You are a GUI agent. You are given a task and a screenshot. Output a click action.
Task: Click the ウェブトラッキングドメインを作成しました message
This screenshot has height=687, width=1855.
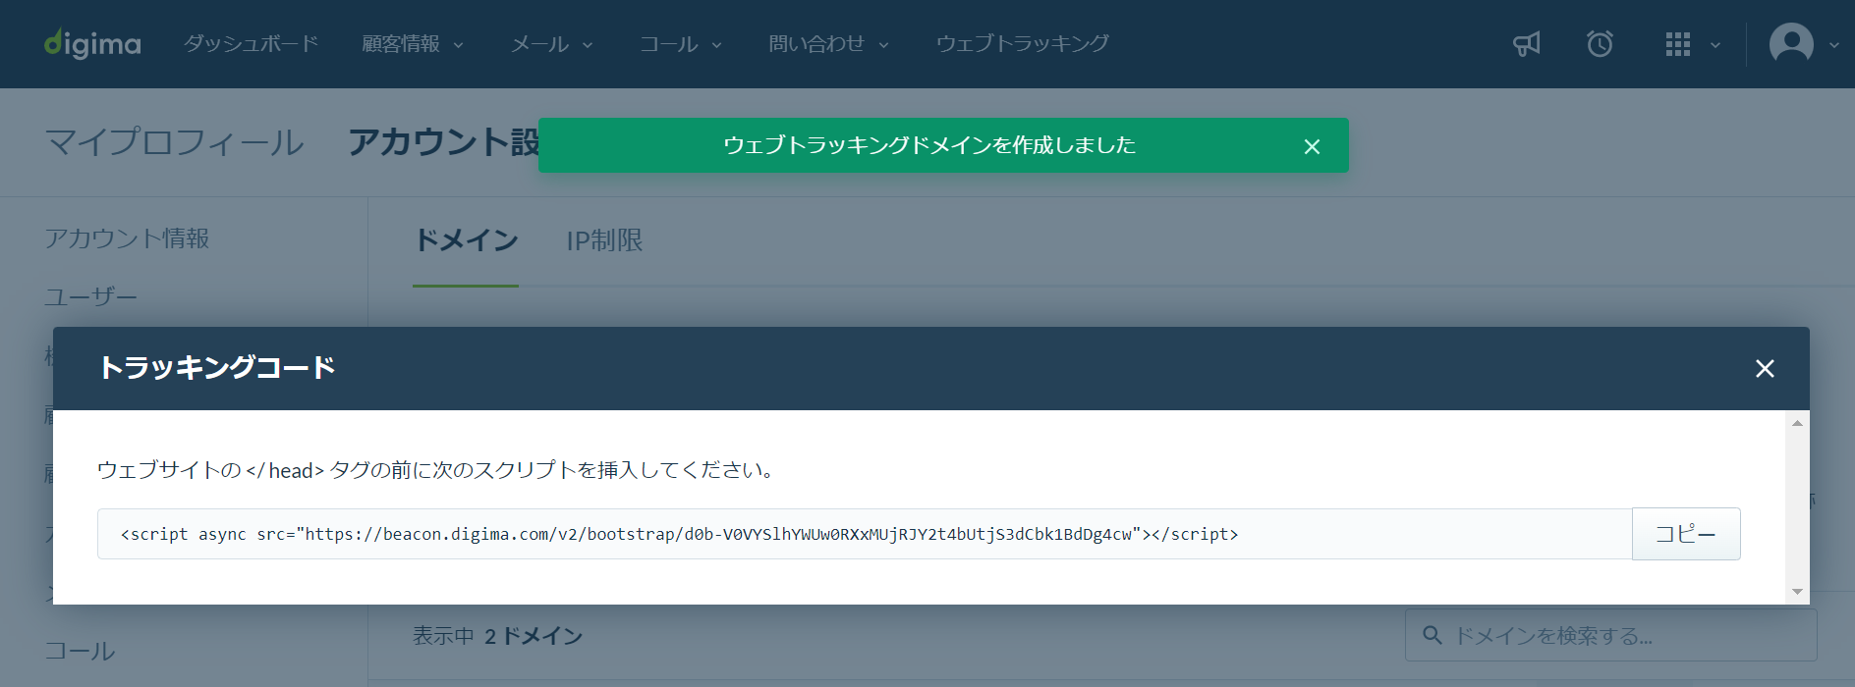[x=929, y=145]
